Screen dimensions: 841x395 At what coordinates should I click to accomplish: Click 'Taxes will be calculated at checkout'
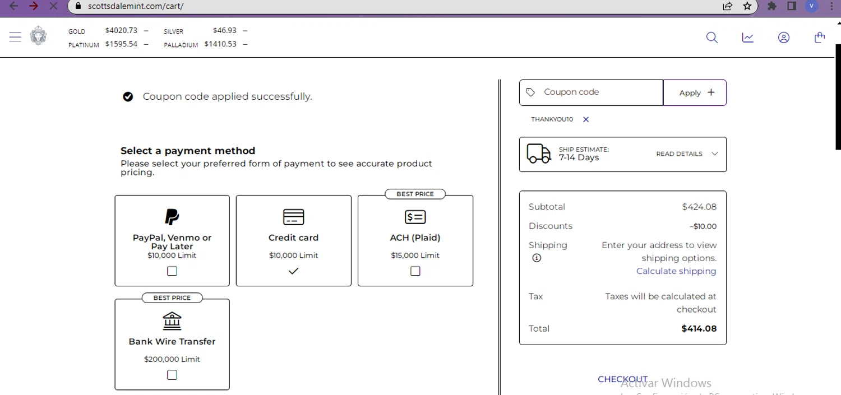coord(661,303)
